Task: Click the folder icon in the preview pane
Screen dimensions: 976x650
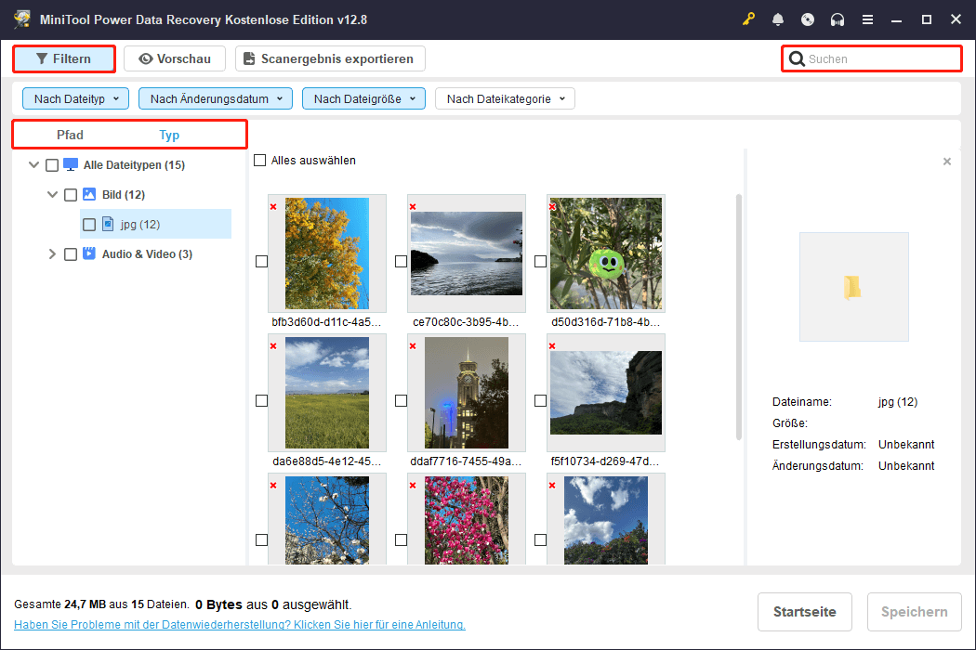Action: [853, 287]
